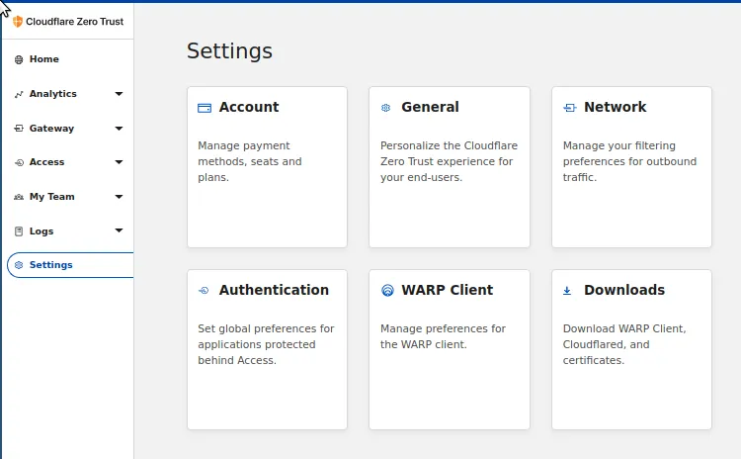The height and width of the screenshot is (459, 741).
Task: Click 'Manage your filtering preferences' description
Action: 629,161
